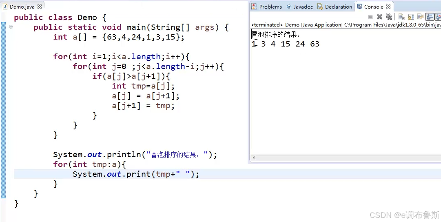Click the line 'for(int tmp:a){'
The width and height of the screenshot is (441, 222).
click(90, 164)
